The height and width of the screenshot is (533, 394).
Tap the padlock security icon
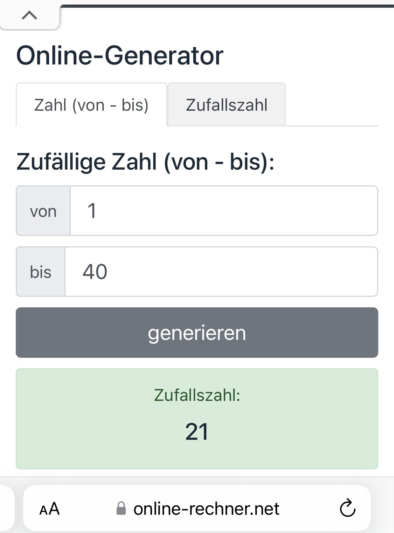(x=121, y=508)
